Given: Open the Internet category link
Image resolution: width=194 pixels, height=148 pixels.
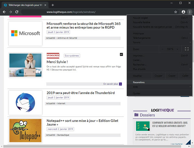Looking at the screenshot, I should 61,104.
